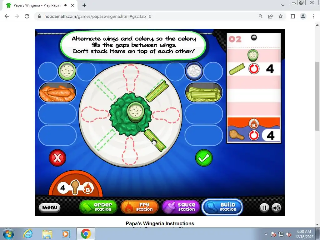Click the ticket's celery quantity 4
This screenshot has height=240, width=320.
[270, 69]
